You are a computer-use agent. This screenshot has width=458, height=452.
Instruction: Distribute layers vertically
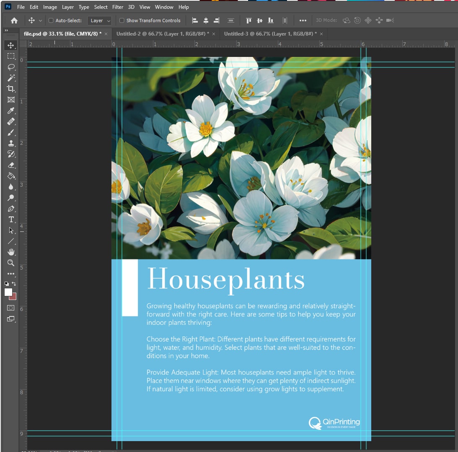click(231, 21)
